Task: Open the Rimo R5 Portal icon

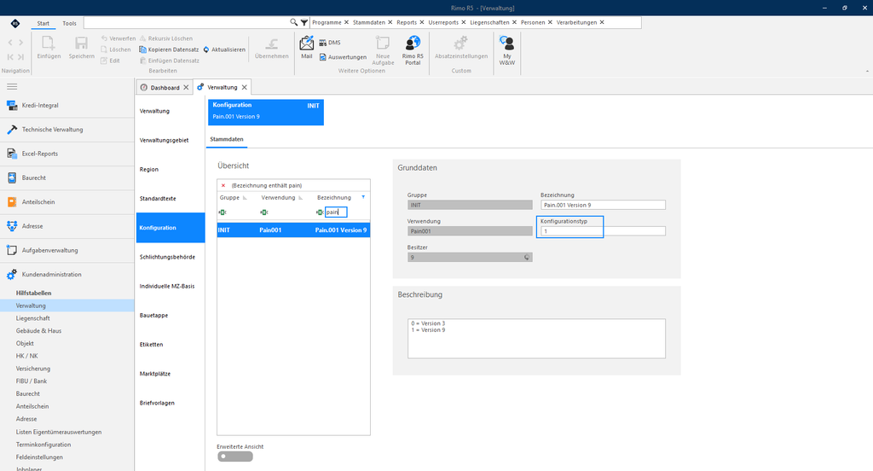Action: point(413,43)
